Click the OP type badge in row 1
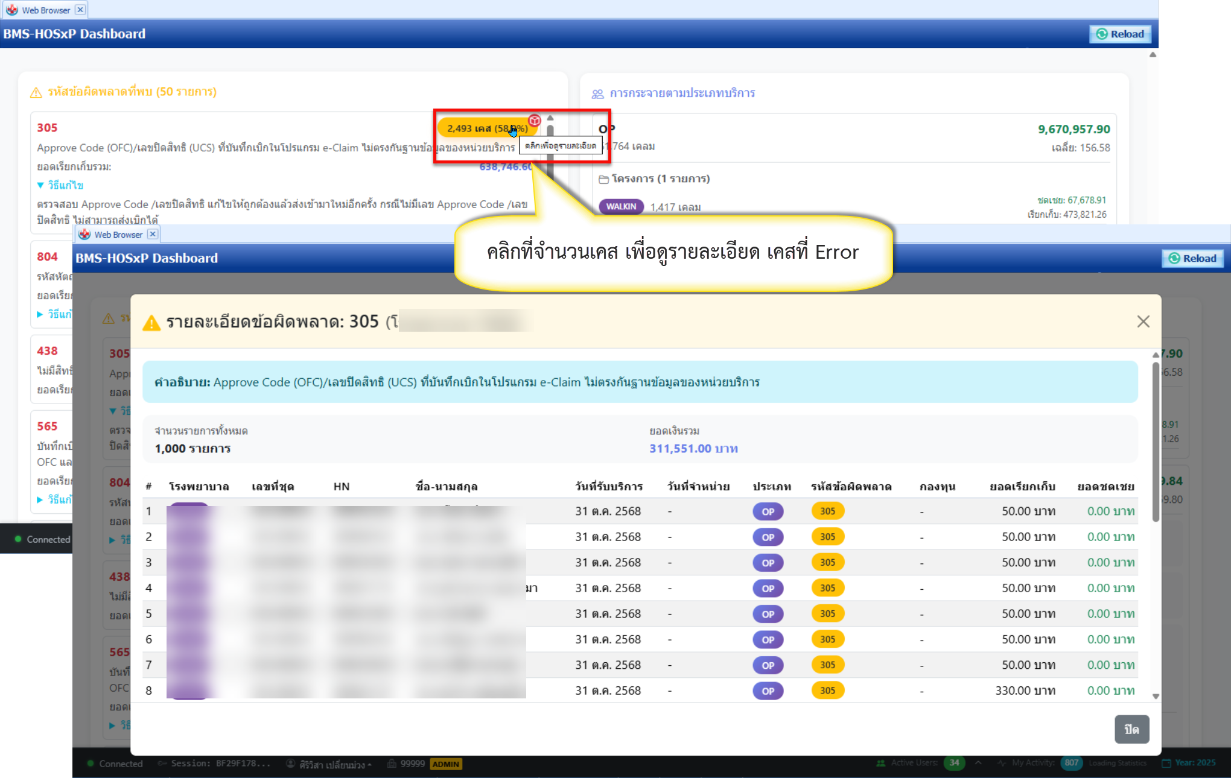This screenshot has width=1231, height=778. pos(768,511)
